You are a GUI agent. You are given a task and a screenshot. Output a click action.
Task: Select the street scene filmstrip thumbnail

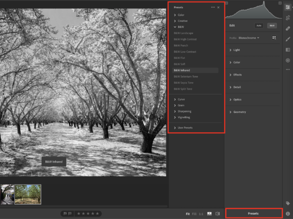[7, 194]
